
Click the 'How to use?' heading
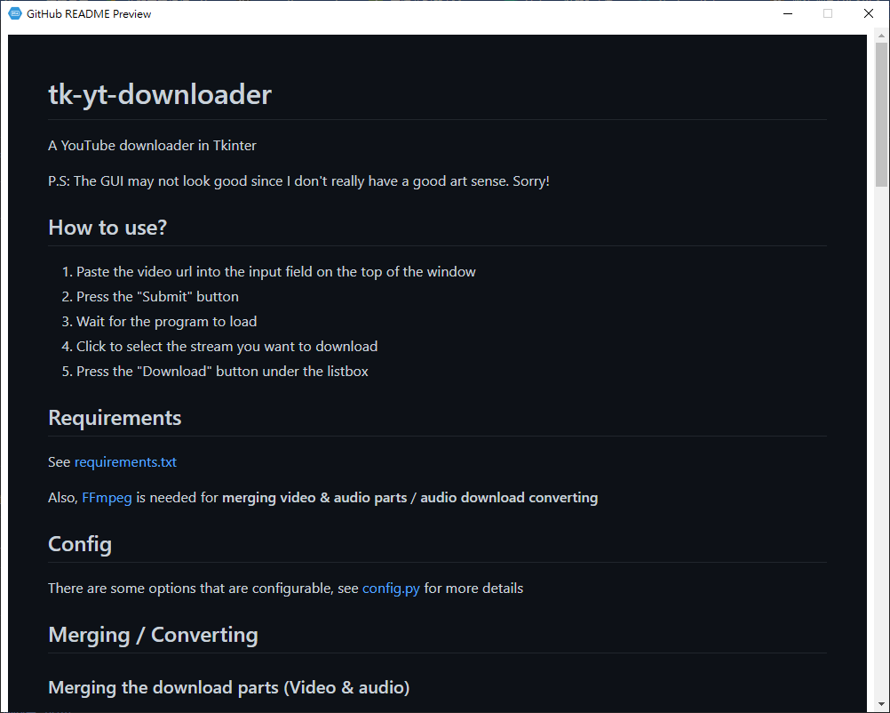point(107,228)
